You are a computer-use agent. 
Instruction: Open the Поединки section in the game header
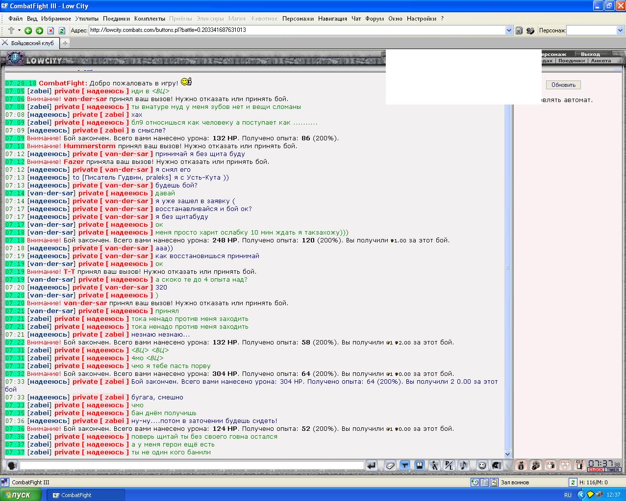[x=571, y=61]
